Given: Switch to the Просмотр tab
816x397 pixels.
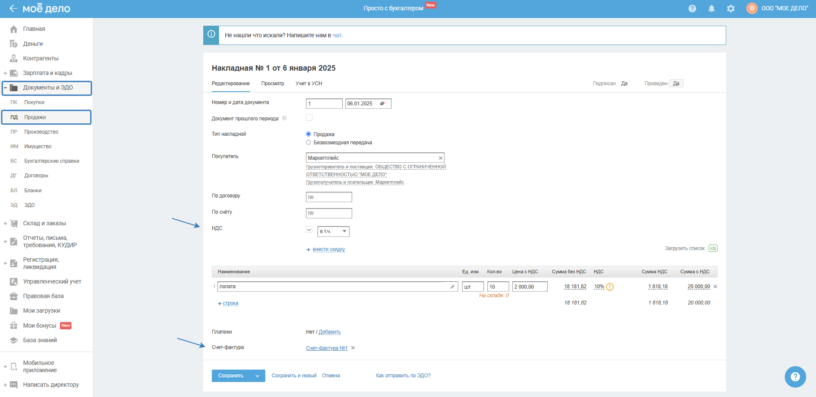Looking at the screenshot, I should pos(273,84).
